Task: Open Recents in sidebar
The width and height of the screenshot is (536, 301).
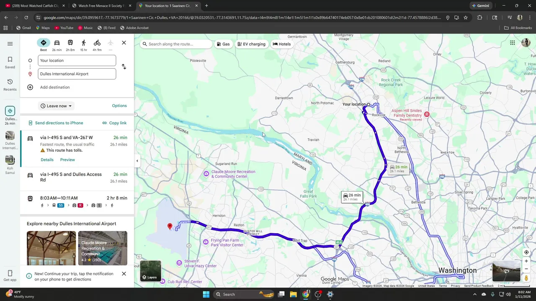Action: pyautogui.click(x=10, y=84)
